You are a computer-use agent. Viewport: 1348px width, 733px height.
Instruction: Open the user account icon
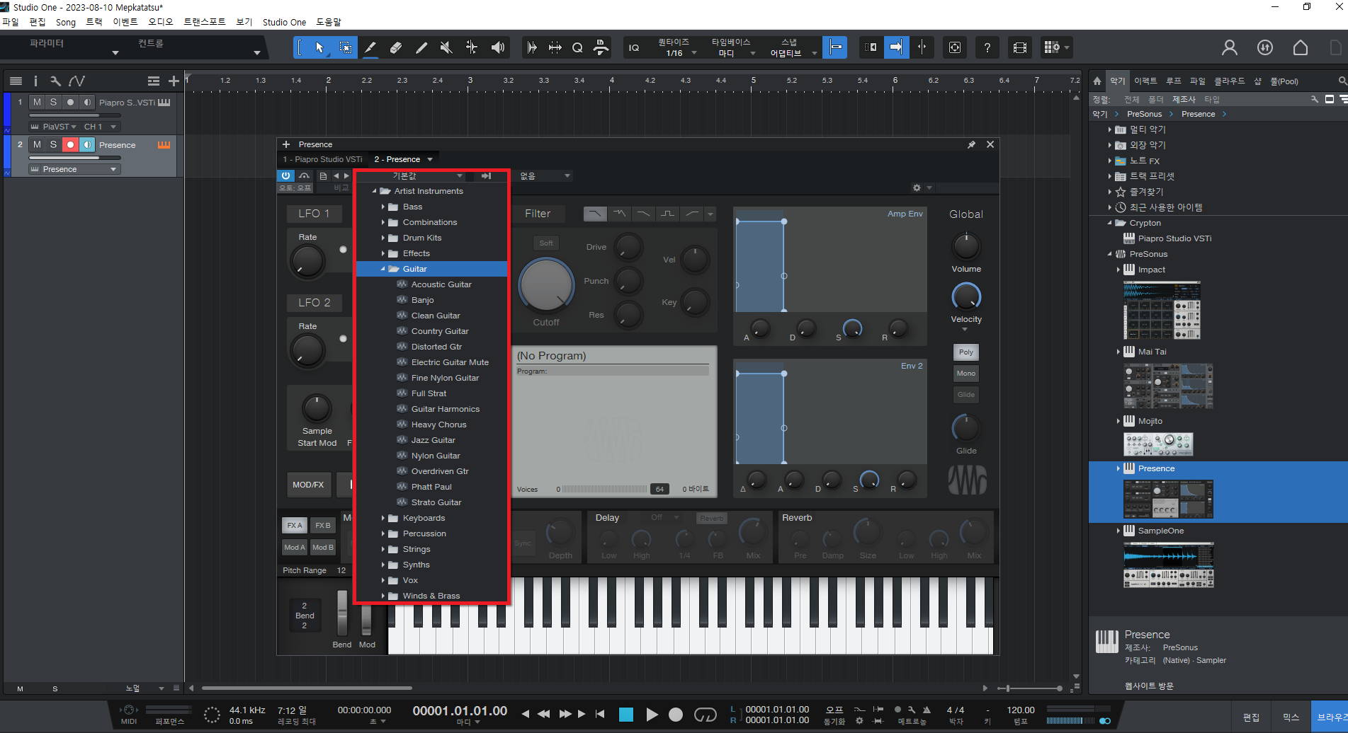[x=1230, y=47]
